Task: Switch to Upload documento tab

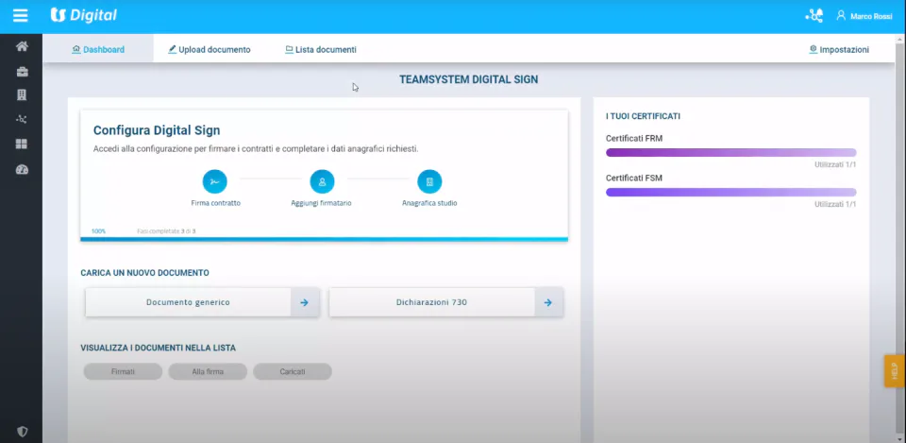Action: pos(210,50)
